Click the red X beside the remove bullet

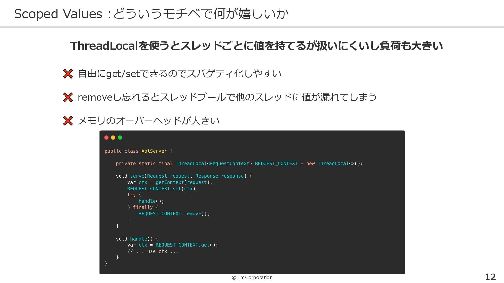tap(68, 97)
